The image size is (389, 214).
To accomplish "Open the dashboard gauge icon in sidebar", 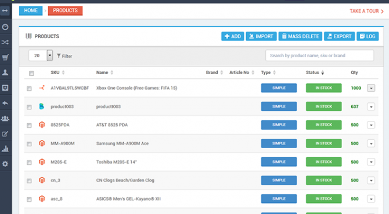I will 5,27.
